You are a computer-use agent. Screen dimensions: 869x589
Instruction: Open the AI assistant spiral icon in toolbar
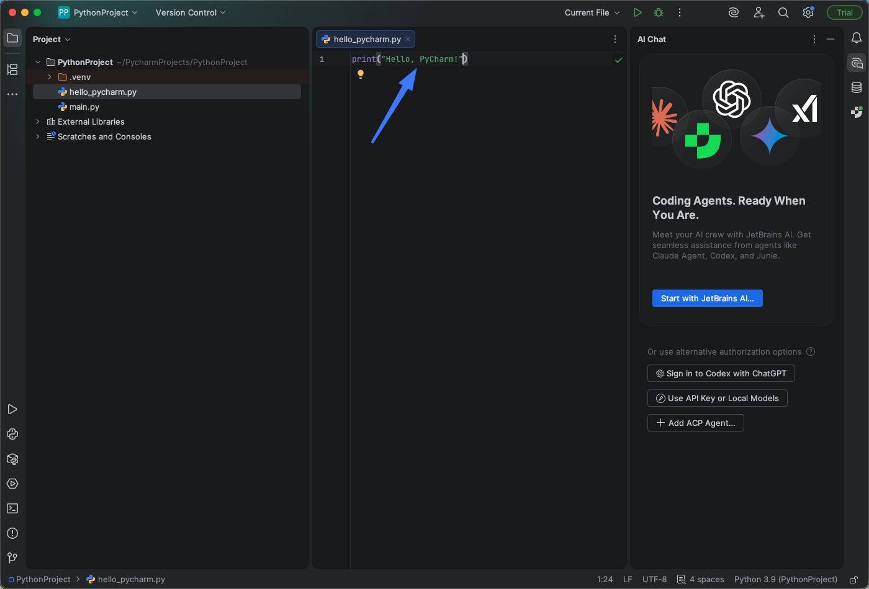734,12
